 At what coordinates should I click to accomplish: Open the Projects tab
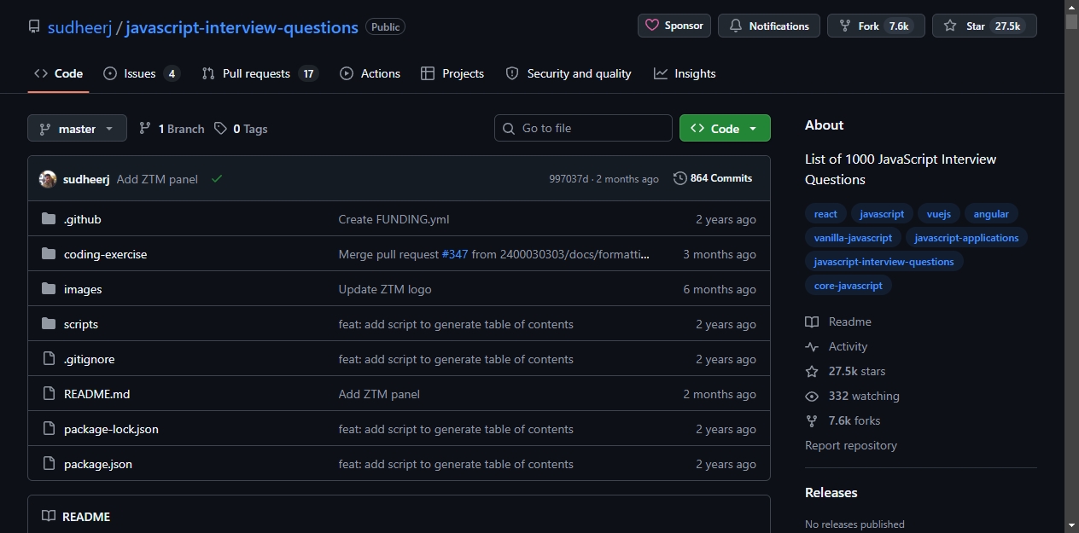pyautogui.click(x=452, y=73)
